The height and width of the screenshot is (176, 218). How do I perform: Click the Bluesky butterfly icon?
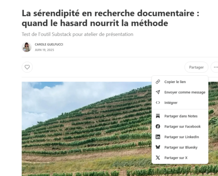pyautogui.click(x=158, y=147)
